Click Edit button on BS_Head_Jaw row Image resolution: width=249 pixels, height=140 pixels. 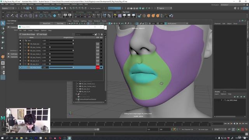click(98, 44)
